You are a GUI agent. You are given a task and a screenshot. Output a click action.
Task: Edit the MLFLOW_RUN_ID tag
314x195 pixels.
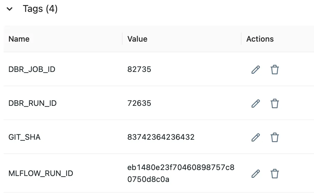pos(256,174)
